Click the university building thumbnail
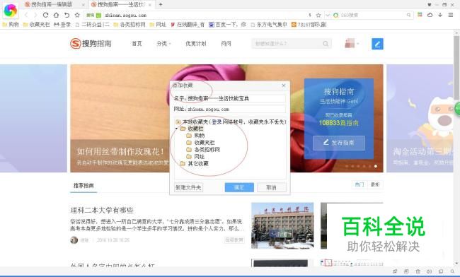 point(282,225)
